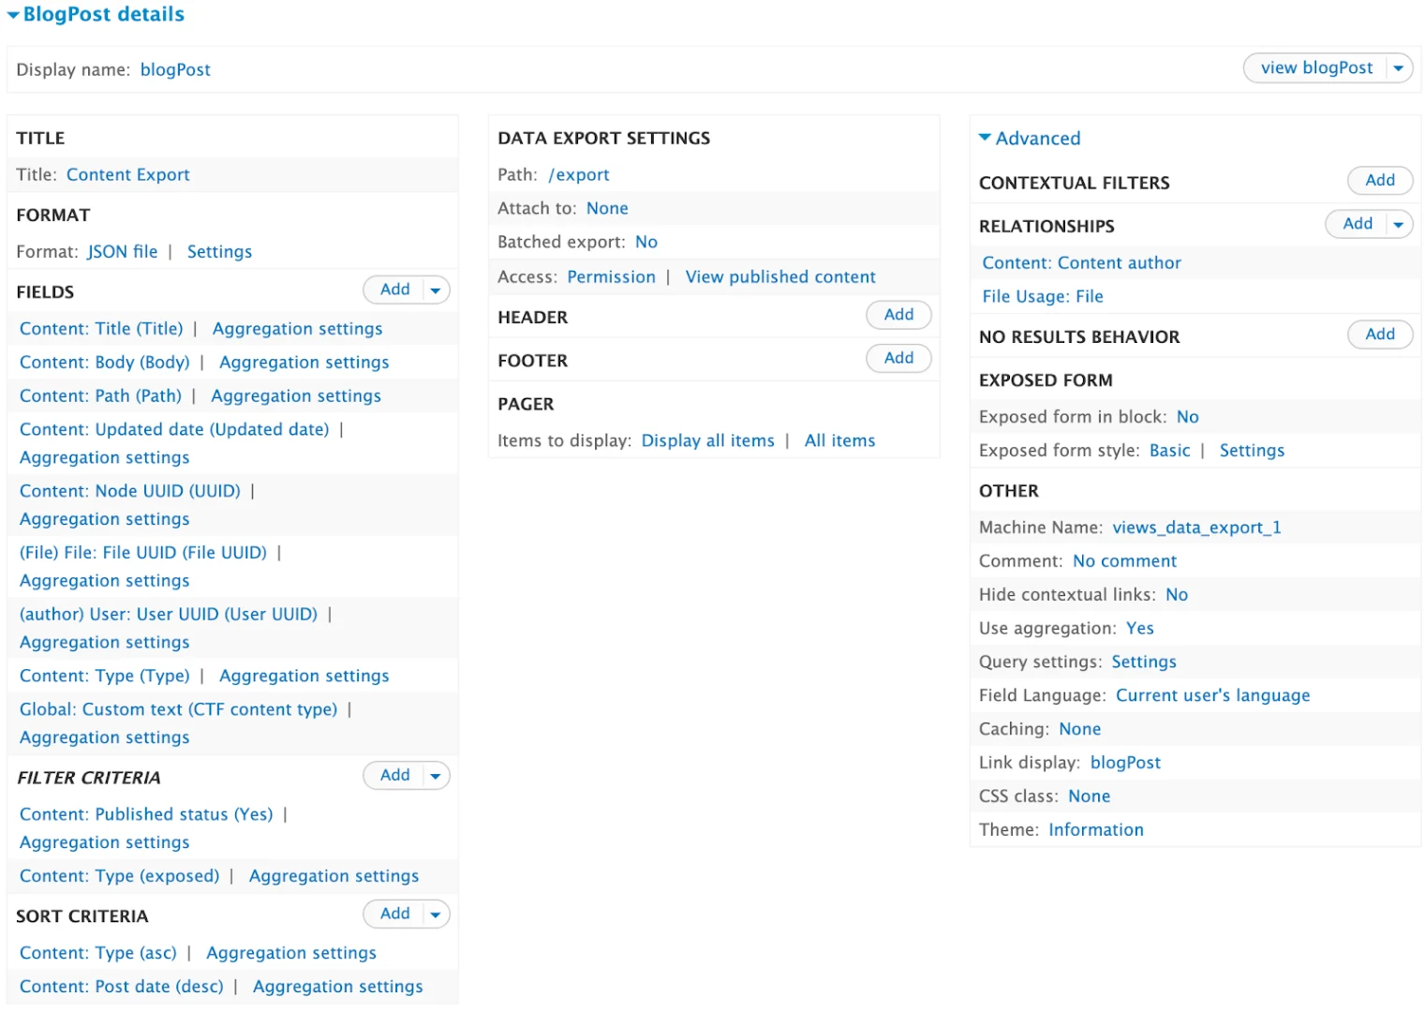Add a header to the view

(x=898, y=315)
